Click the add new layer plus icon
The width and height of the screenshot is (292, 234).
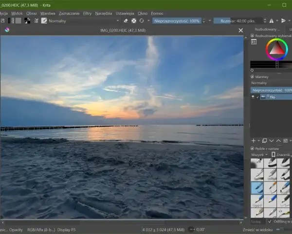[254, 141]
